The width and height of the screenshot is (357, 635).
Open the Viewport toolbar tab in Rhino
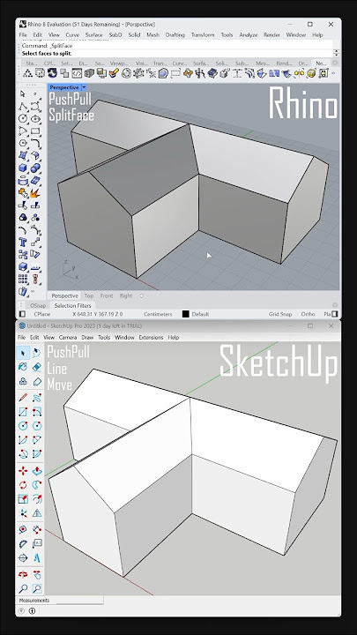point(119,63)
